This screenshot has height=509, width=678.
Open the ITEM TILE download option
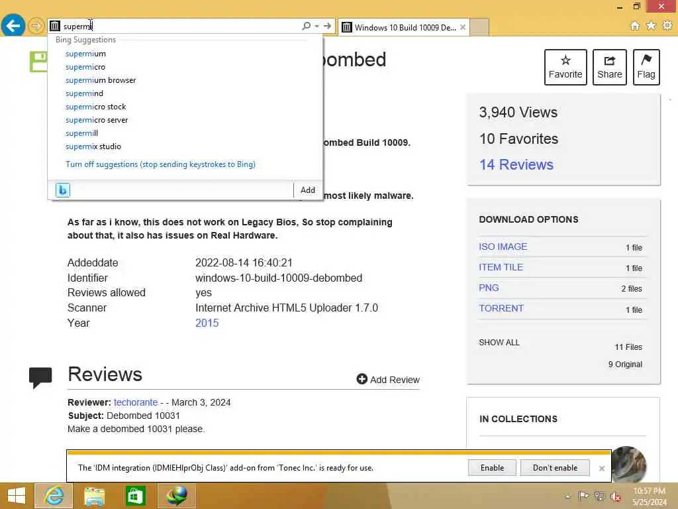[501, 267]
